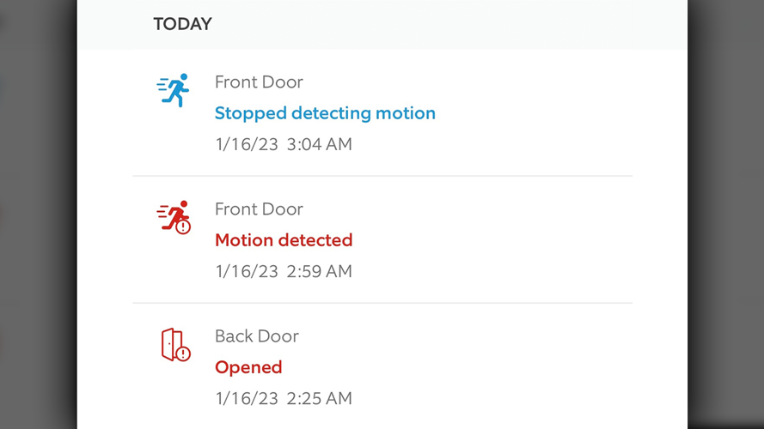This screenshot has height=429, width=764.
Task: Select the 1/16/23 3:04 AM timestamp
Action: (x=284, y=144)
